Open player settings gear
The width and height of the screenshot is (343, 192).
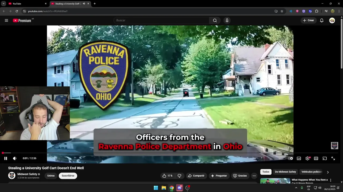point(308,158)
